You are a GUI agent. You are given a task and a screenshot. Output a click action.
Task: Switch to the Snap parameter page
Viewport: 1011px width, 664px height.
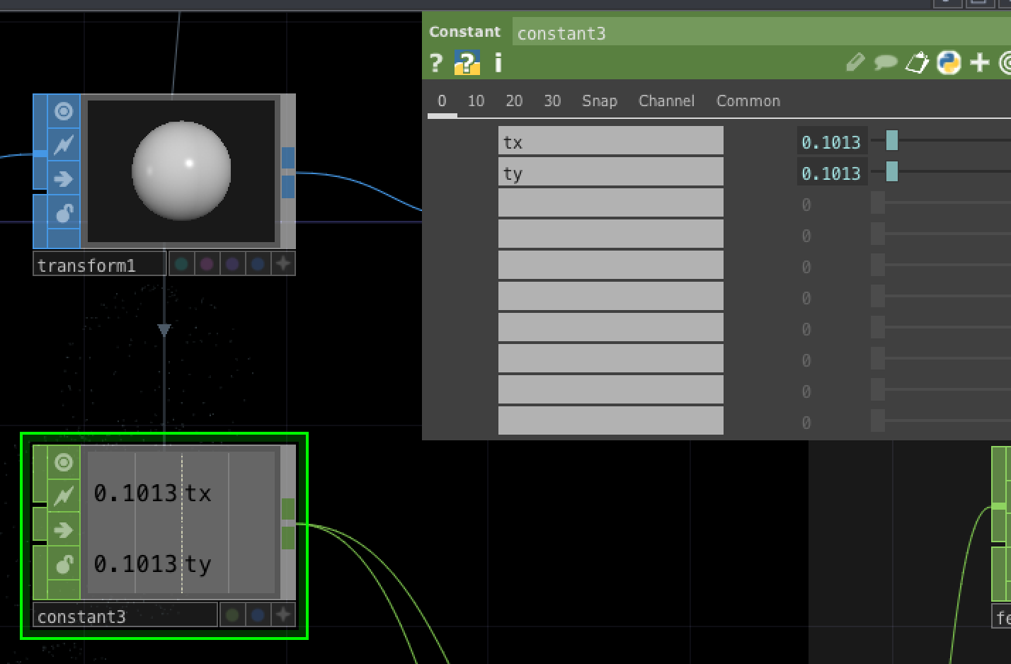[x=599, y=101]
